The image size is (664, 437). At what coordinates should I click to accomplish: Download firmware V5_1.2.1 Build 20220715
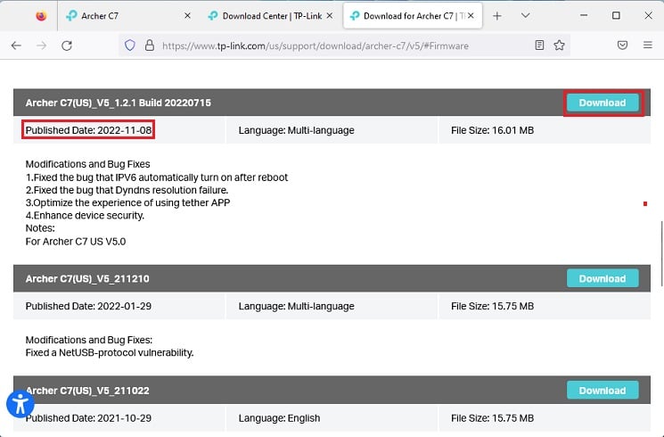point(603,103)
